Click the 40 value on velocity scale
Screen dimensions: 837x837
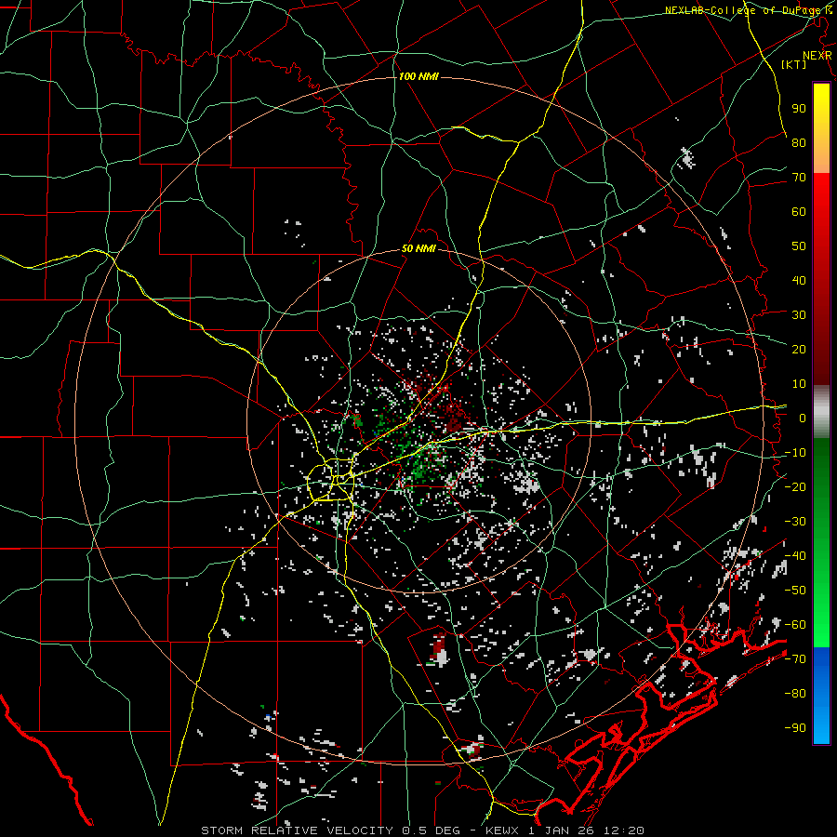coord(799,280)
